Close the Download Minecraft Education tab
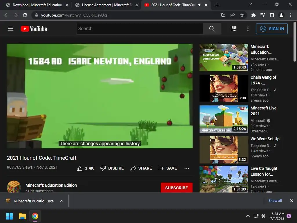This screenshot has width=297, height=223. [x=67, y=5]
